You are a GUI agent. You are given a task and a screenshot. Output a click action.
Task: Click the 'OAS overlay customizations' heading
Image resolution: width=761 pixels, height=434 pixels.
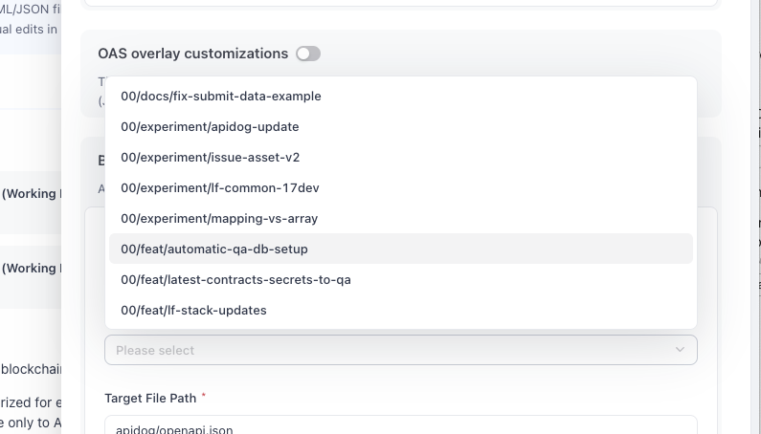[192, 54]
